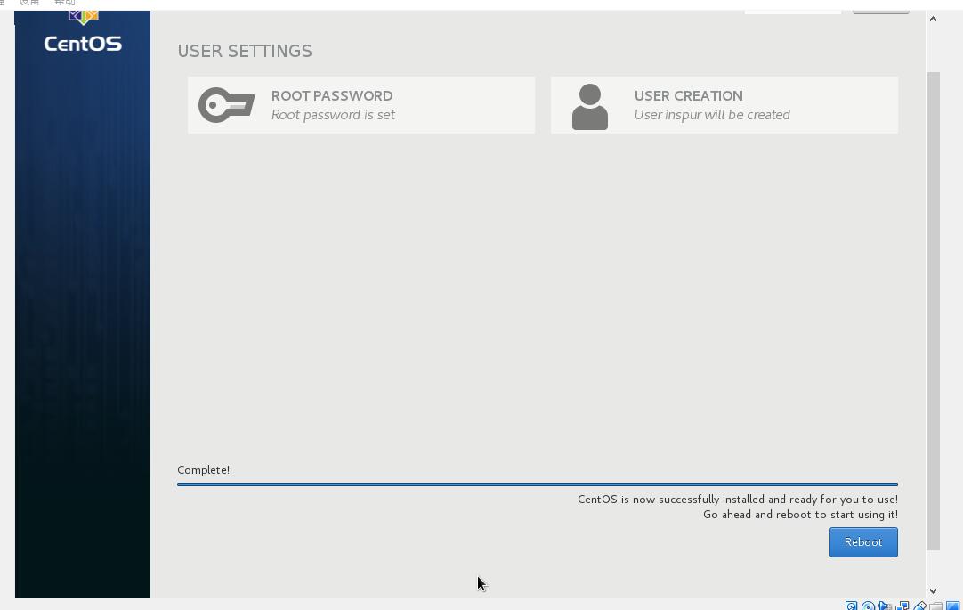The image size is (963, 610).
Task: Click the scroll down arrow
Action: point(933,590)
